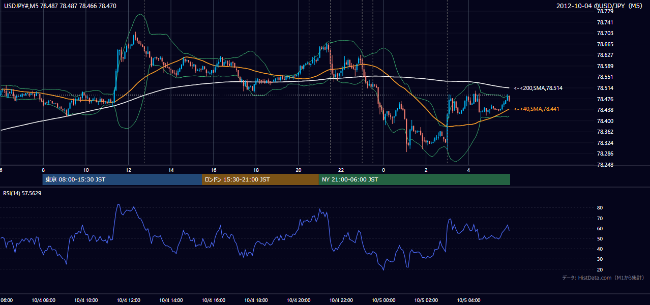Click the bottom time label 10/4 22:00
Screen dimensions: 650x305
(341, 300)
